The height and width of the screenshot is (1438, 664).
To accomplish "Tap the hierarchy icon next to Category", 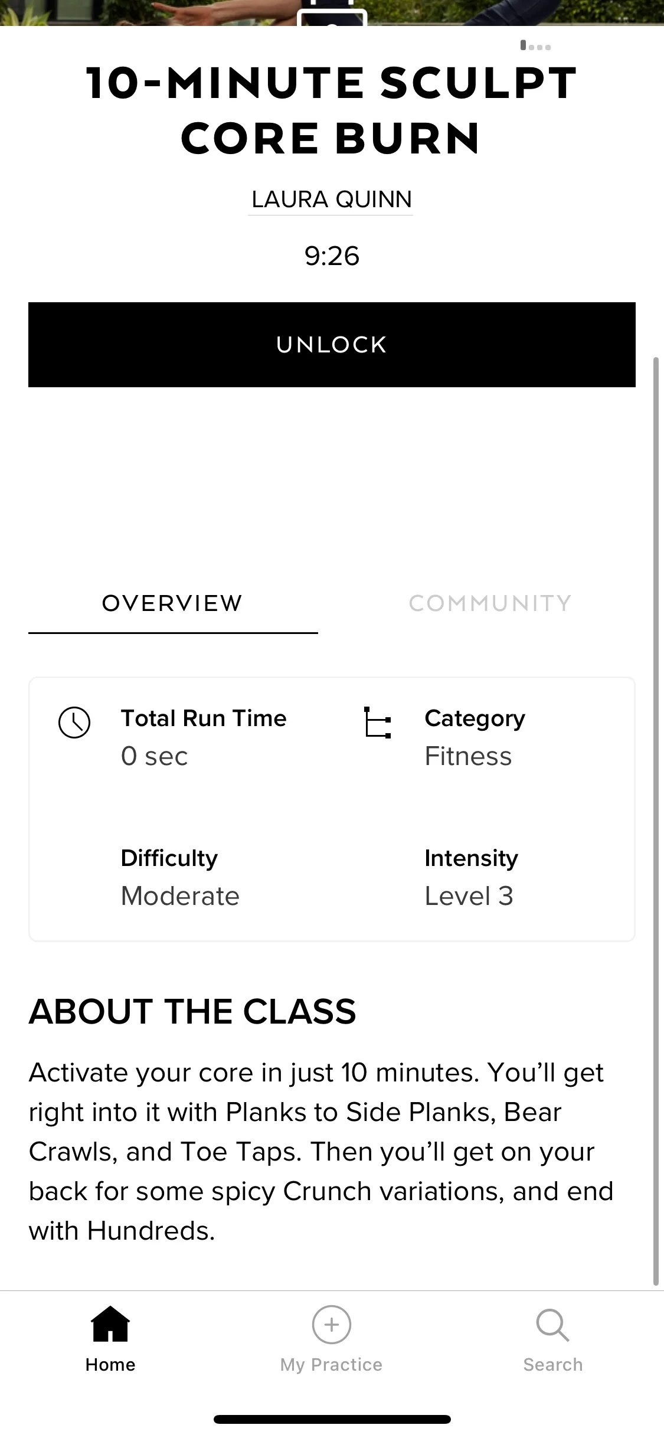I will pyautogui.click(x=377, y=723).
